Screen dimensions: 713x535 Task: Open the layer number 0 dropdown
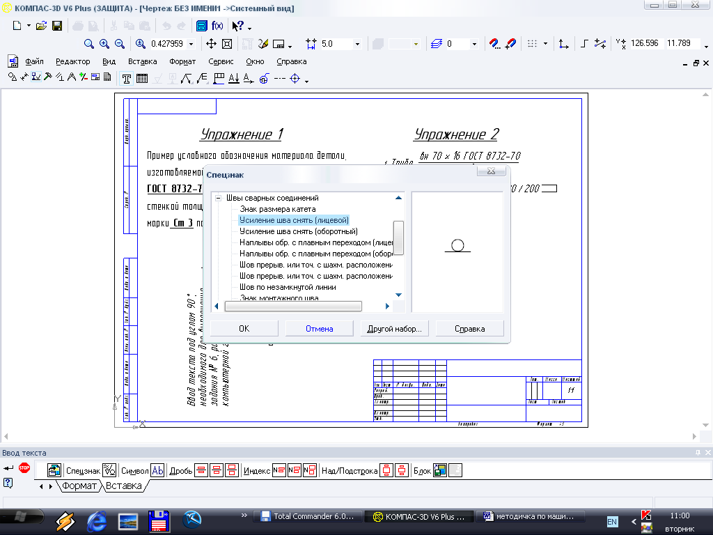pos(474,44)
